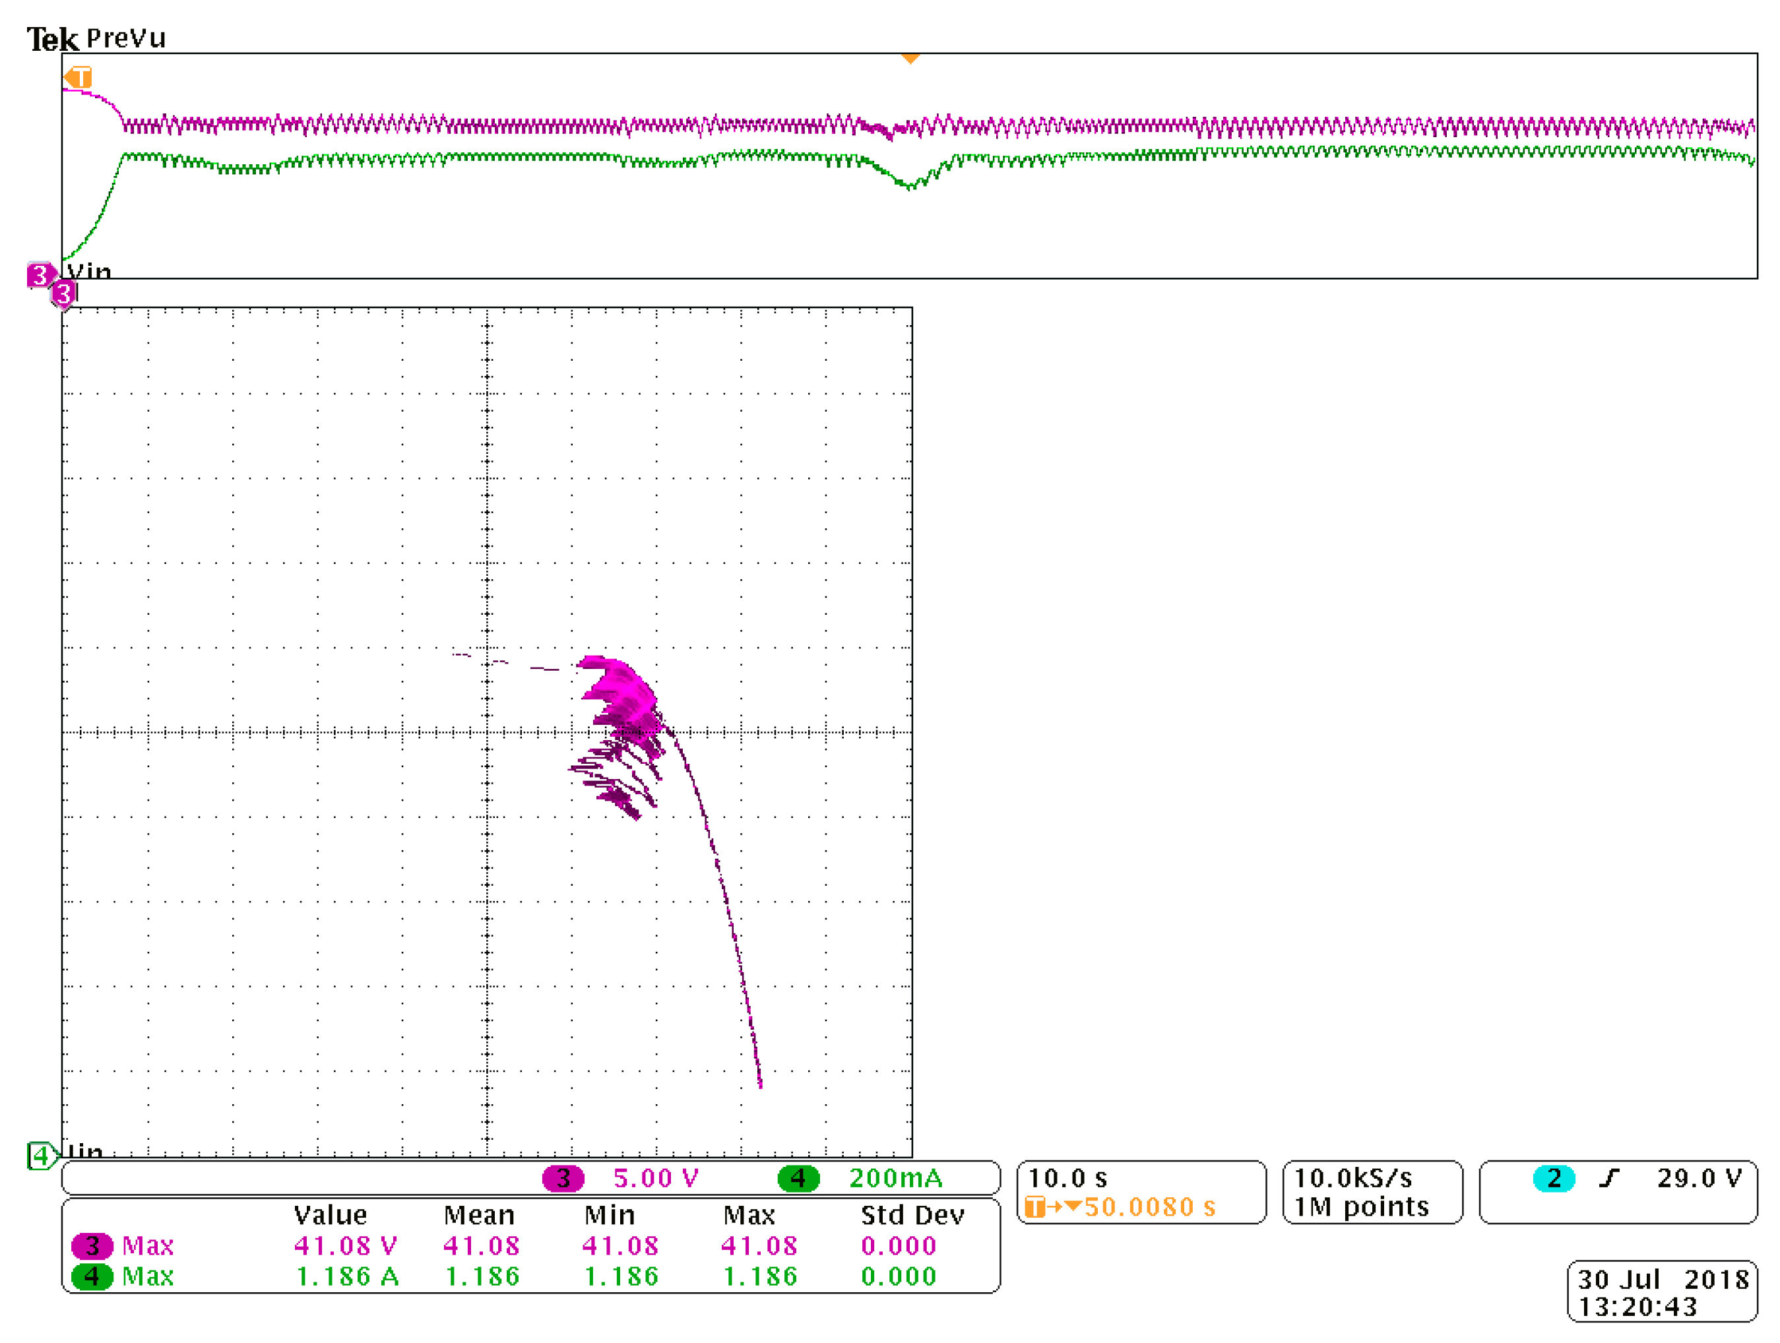
Task: Click the Std Dev column header
Action: click(x=912, y=1215)
